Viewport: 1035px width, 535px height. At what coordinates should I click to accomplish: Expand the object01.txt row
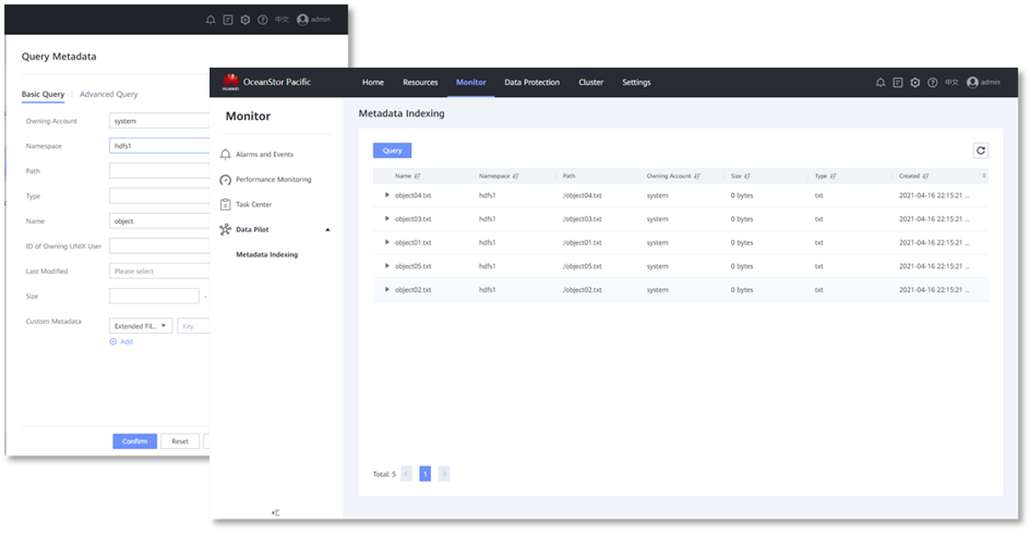[x=387, y=242]
